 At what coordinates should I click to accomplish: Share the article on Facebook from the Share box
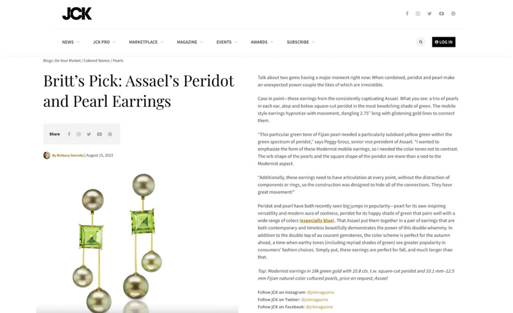tap(69, 134)
